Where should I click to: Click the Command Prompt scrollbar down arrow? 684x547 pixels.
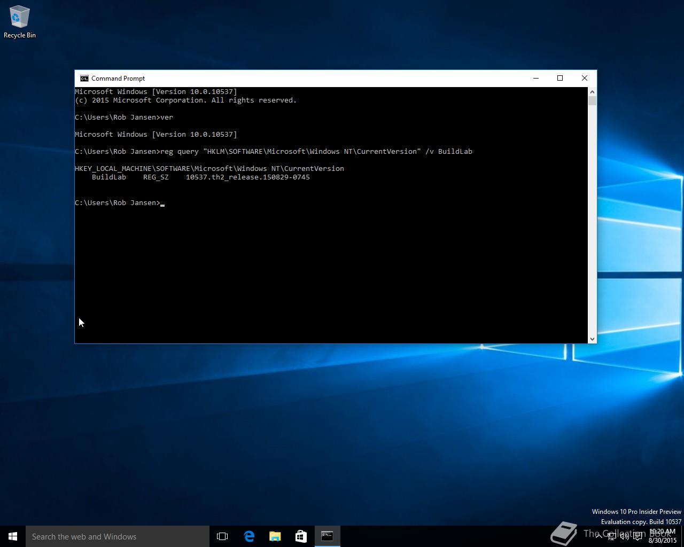click(592, 339)
